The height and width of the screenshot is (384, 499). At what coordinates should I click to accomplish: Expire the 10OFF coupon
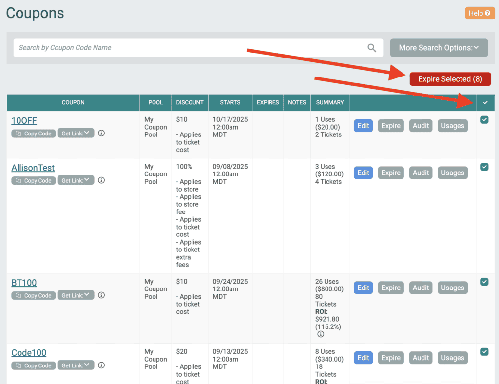pyautogui.click(x=391, y=126)
